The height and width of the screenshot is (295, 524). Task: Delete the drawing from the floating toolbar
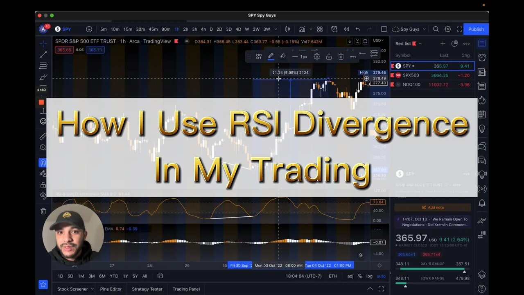tap(341, 57)
